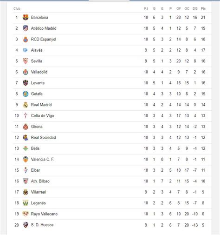
Task: Click the PJ column header
Action: pyautogui.click(x=146, y=8)
